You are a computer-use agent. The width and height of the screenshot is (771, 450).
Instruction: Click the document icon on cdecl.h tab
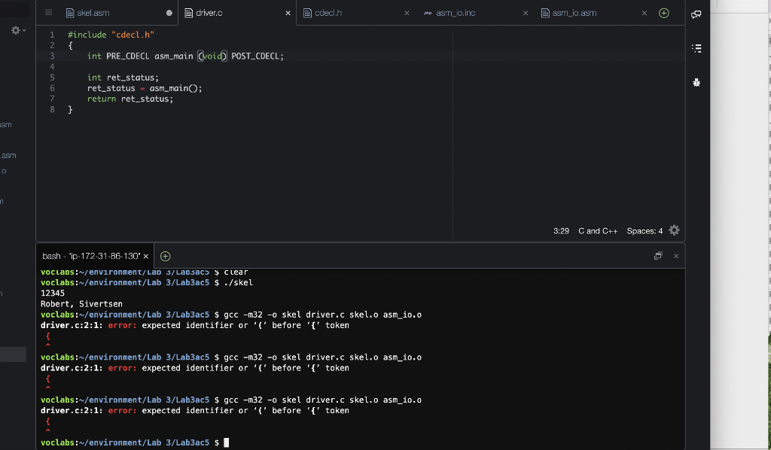pyautogui.click(x=307, y=14)
